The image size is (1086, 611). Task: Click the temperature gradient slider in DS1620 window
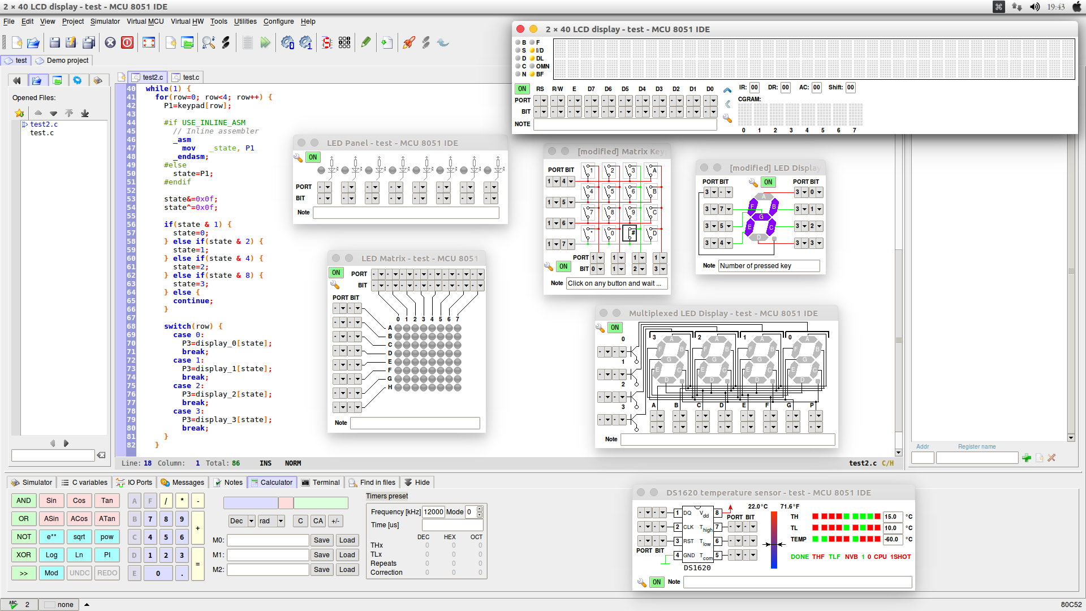tap(774, 540)
